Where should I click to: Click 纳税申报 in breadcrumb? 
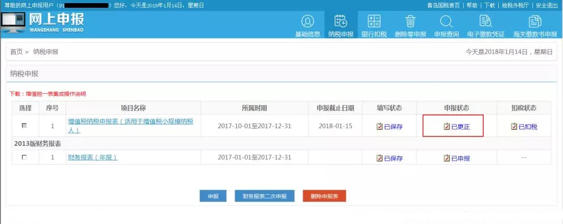(45, 52)
